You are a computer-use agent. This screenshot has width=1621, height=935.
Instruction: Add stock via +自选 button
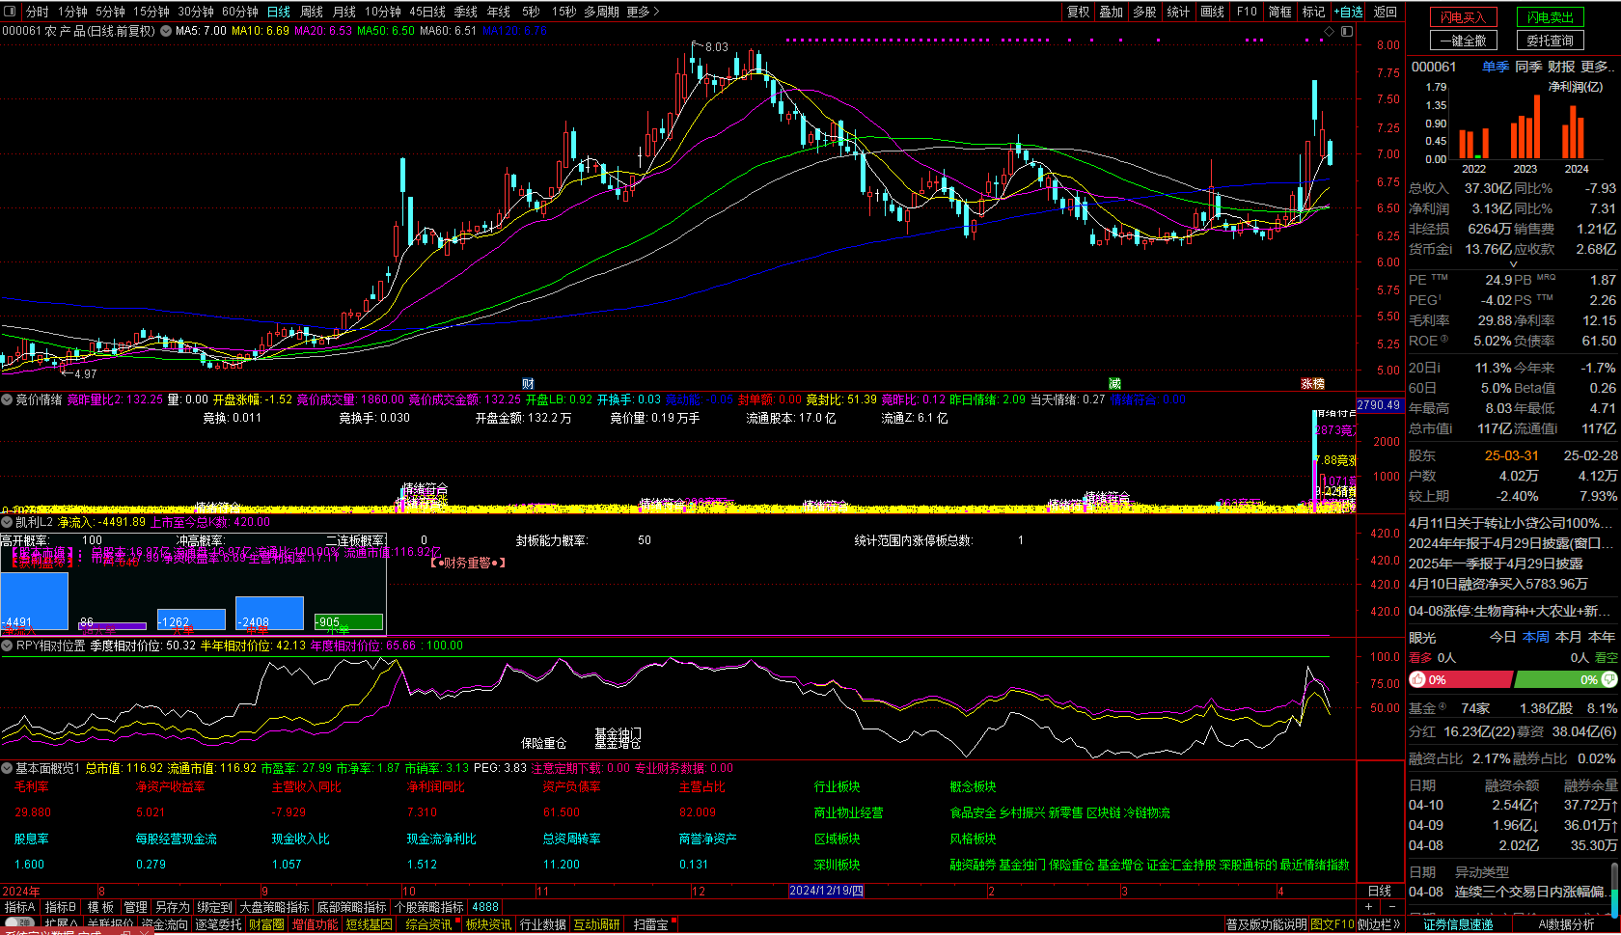pyautogui.click(x=1349, y=12)
